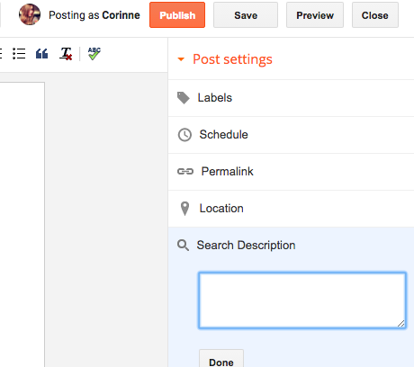This screenshot has height=367, width=414.
Task: Click the Search Description magnifier icon
Action: click(183, 246)
